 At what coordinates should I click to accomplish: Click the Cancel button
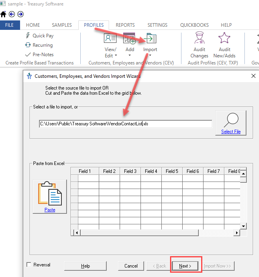tap(131, 266)
